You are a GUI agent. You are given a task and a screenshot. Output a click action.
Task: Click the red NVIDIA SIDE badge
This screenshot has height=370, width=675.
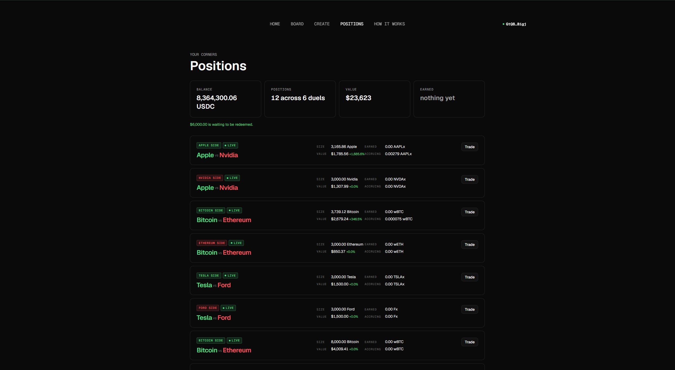(210, 178)
